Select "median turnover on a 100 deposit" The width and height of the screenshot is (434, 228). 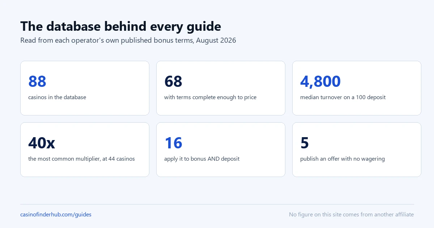coord(343,97)
